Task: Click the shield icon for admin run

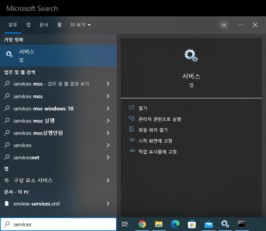Action: pos(132,118)
